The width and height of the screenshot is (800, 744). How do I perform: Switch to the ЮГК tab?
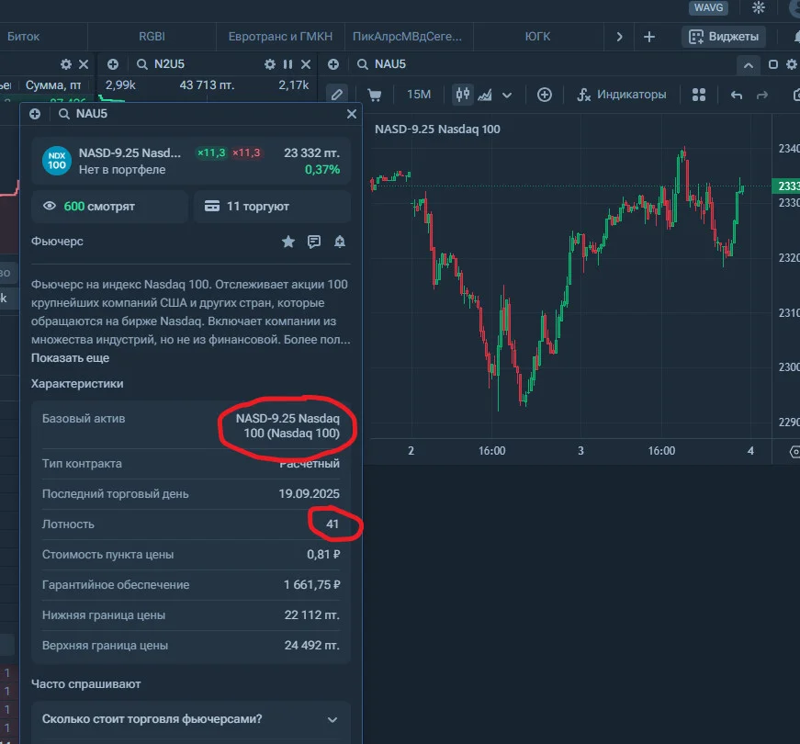pyautogui.click(x=537, y=37)
